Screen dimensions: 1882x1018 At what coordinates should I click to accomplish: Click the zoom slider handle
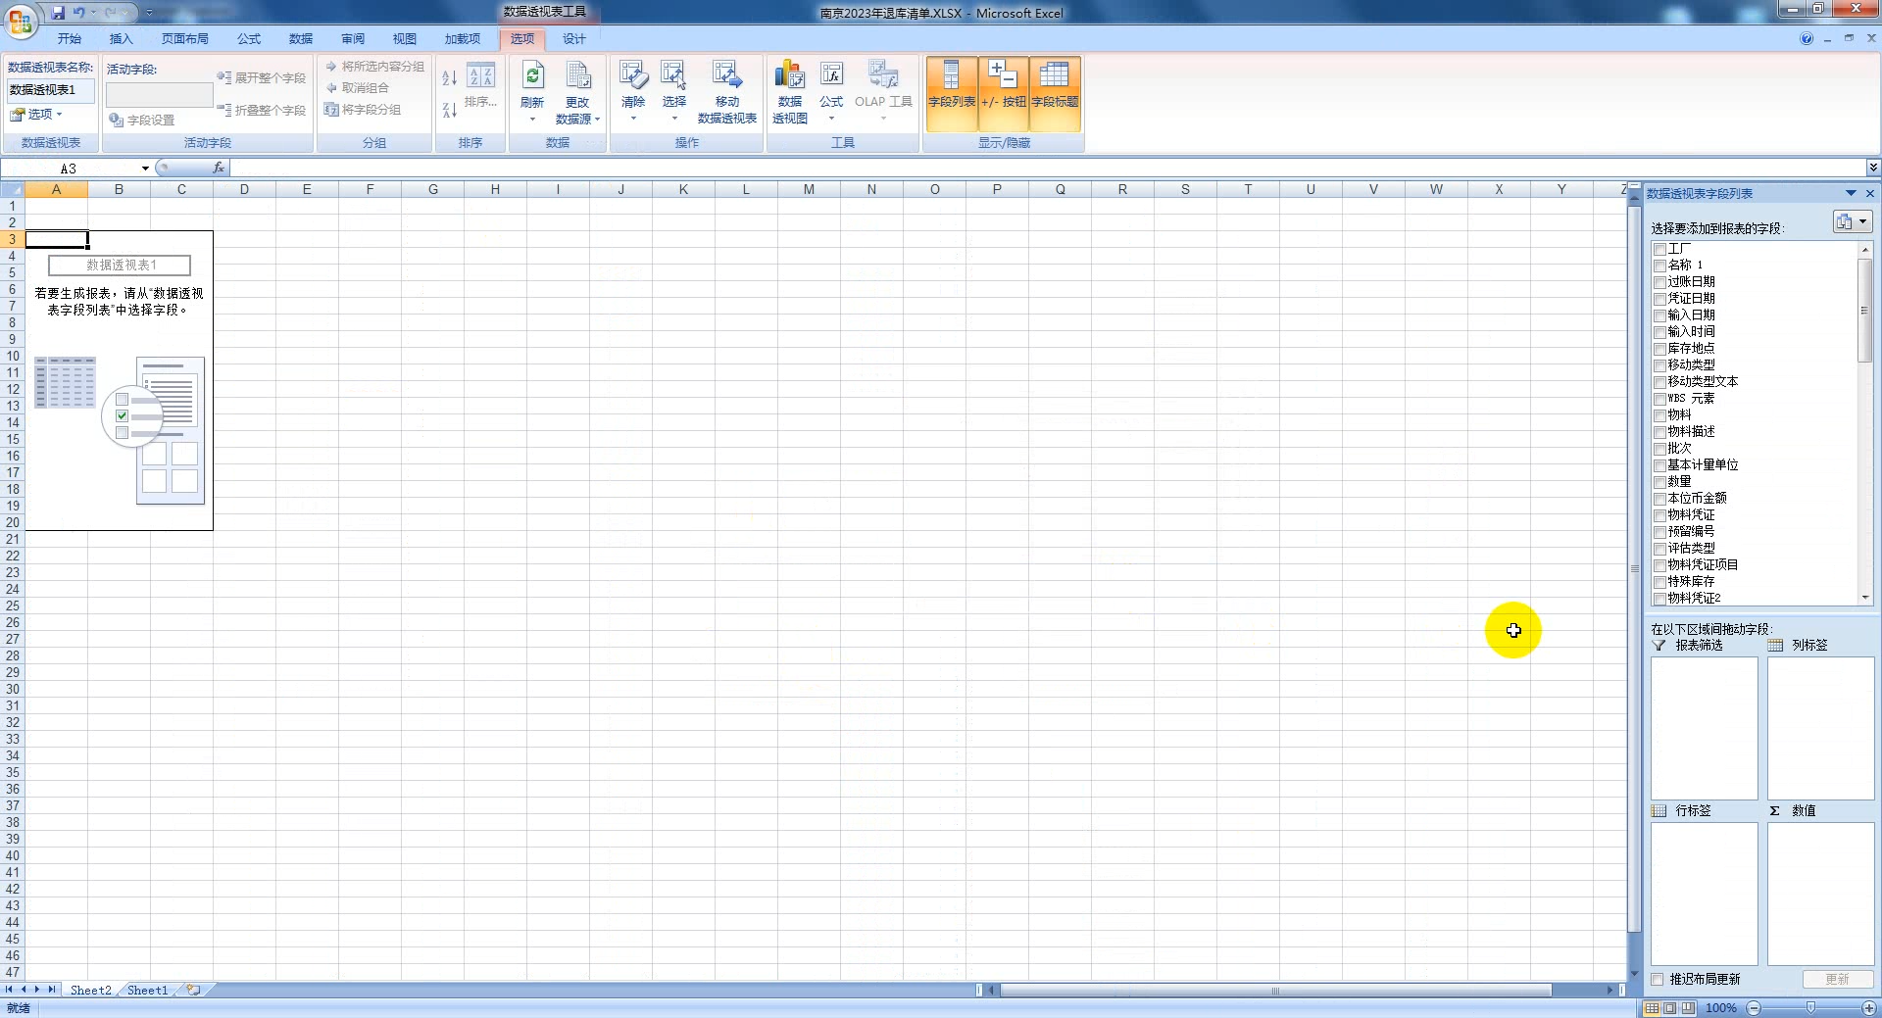[x=1810, y=1007]
